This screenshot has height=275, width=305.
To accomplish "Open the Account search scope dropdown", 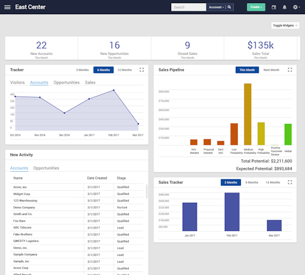I will point(216,7).
